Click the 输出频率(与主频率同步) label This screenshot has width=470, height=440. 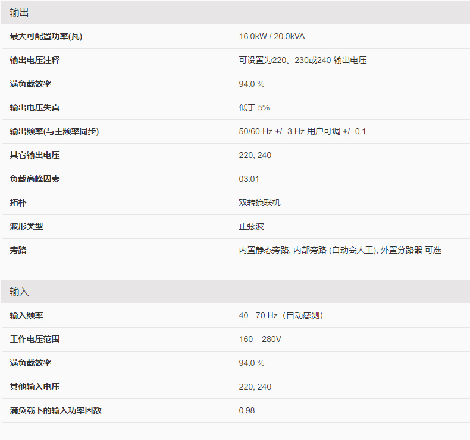(x=54, y=131)
